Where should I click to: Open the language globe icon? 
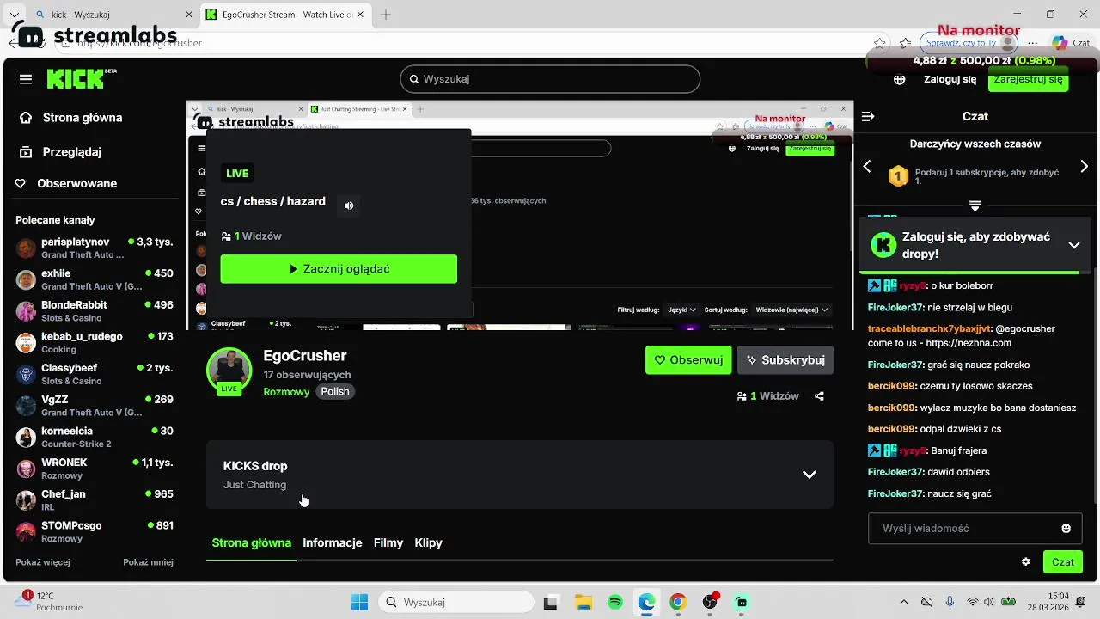tap(900, 79)
